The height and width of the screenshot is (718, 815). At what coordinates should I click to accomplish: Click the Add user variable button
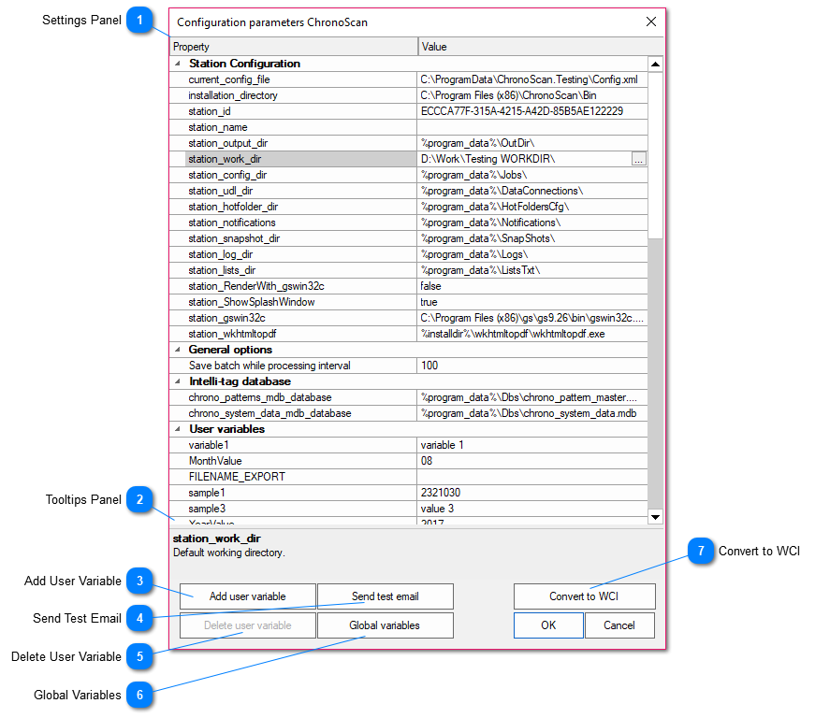click(x=247, y=596)
